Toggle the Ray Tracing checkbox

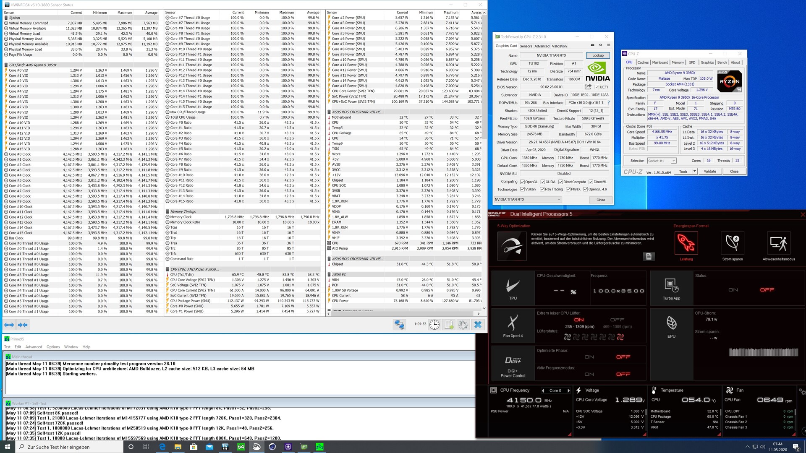click(x=542, y=189)
